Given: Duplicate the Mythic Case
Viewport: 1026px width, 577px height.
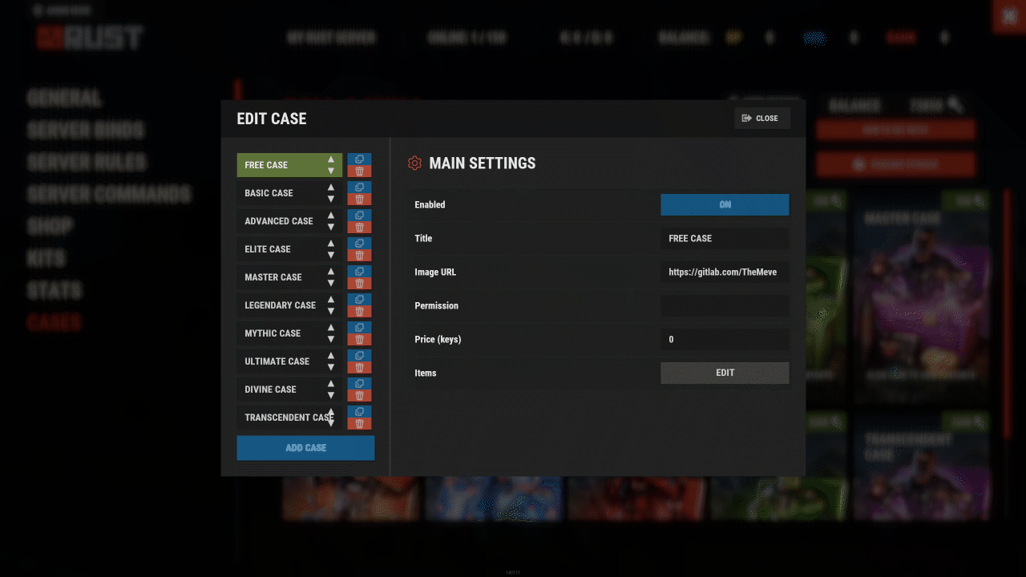Looking at the screenshot, I should click(x=359, y=328).
